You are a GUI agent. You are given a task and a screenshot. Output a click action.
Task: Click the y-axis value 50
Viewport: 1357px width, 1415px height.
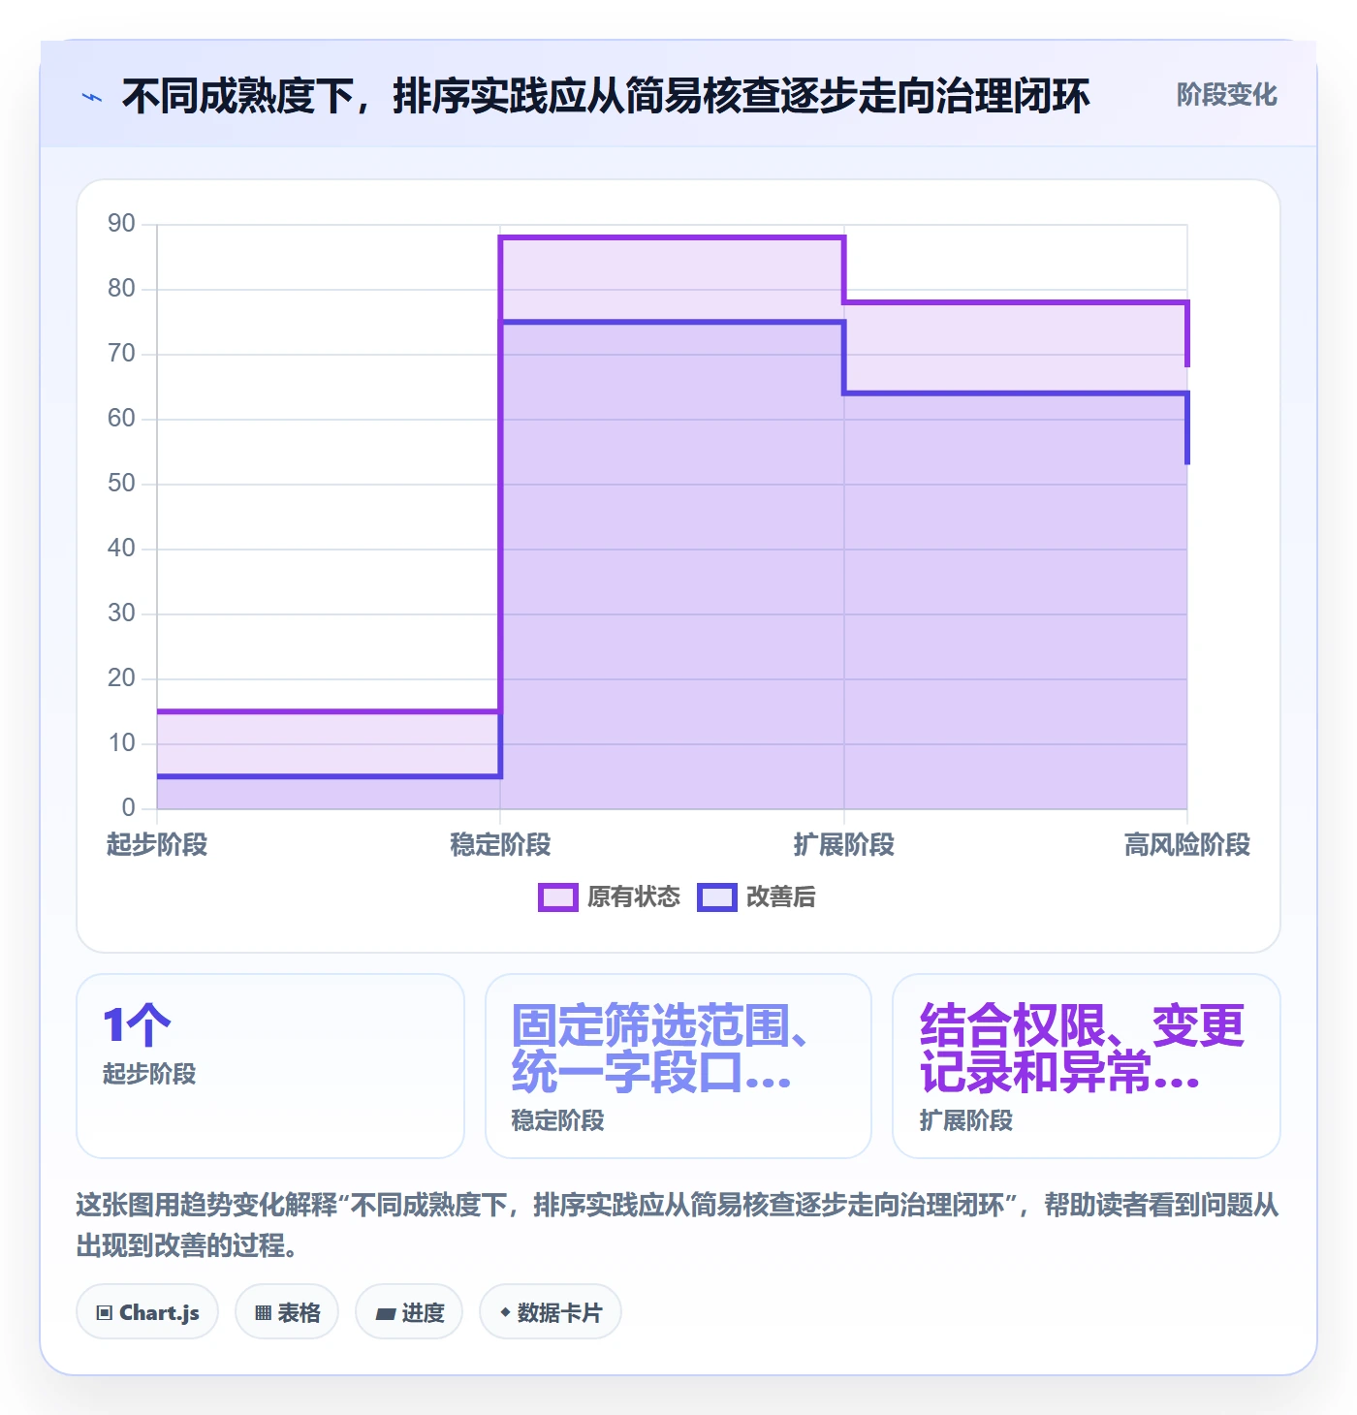(121, 484)
